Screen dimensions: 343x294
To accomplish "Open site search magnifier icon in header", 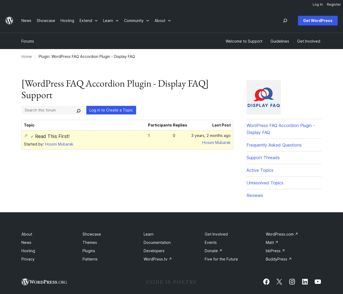I will (285, 21).
